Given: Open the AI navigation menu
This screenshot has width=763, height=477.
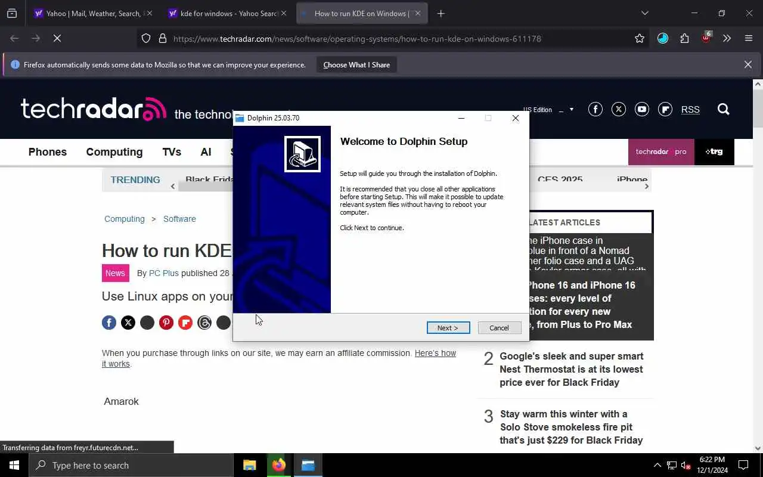Looking at the screenshot, I should 206,152.
